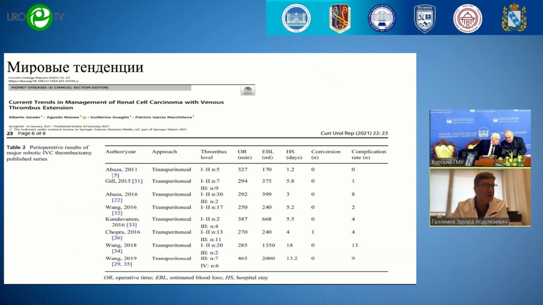Open reference [33] for Kundavaram, 2016
Image resolution: width=543 pixels, height=305 pixels.
coord(132,225)
